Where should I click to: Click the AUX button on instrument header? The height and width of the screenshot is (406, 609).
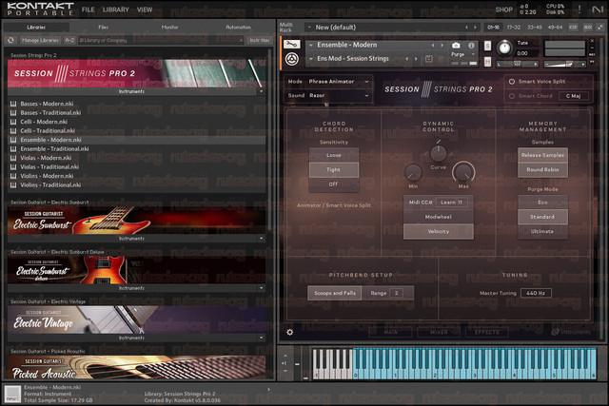pyautogui.click(x=592, y=54)
